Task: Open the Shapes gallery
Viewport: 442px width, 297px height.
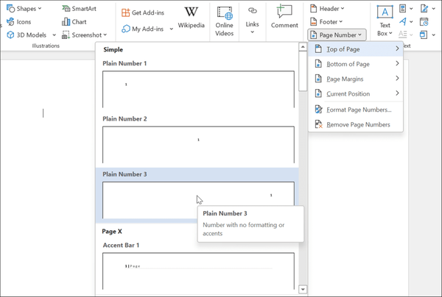Action: (x=24, y=9)
